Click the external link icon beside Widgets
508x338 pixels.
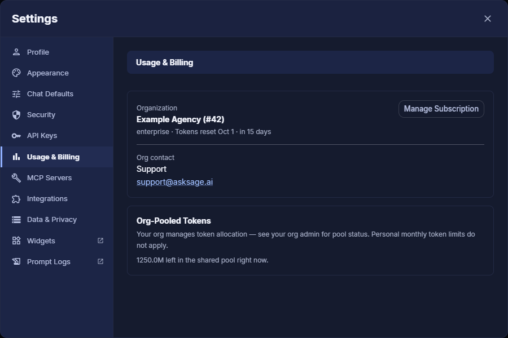tap(100, 241)
